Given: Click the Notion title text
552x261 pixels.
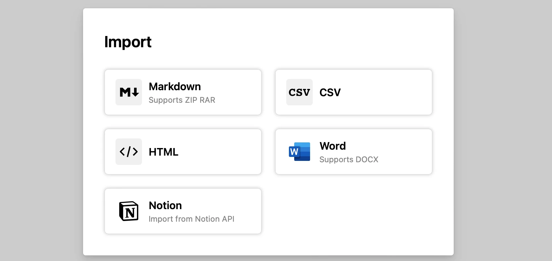Looking at the screenshot, I should (x=165, y=205).
